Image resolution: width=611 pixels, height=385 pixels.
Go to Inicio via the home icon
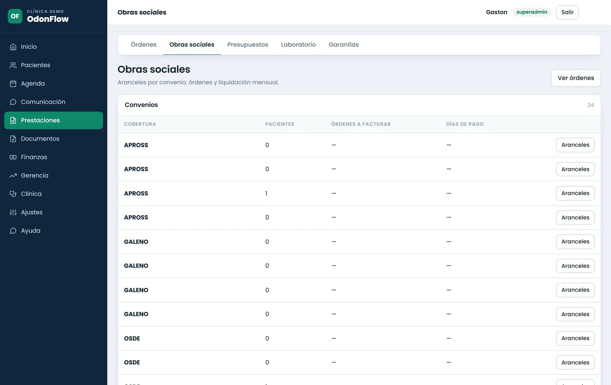tap(13, 47)
